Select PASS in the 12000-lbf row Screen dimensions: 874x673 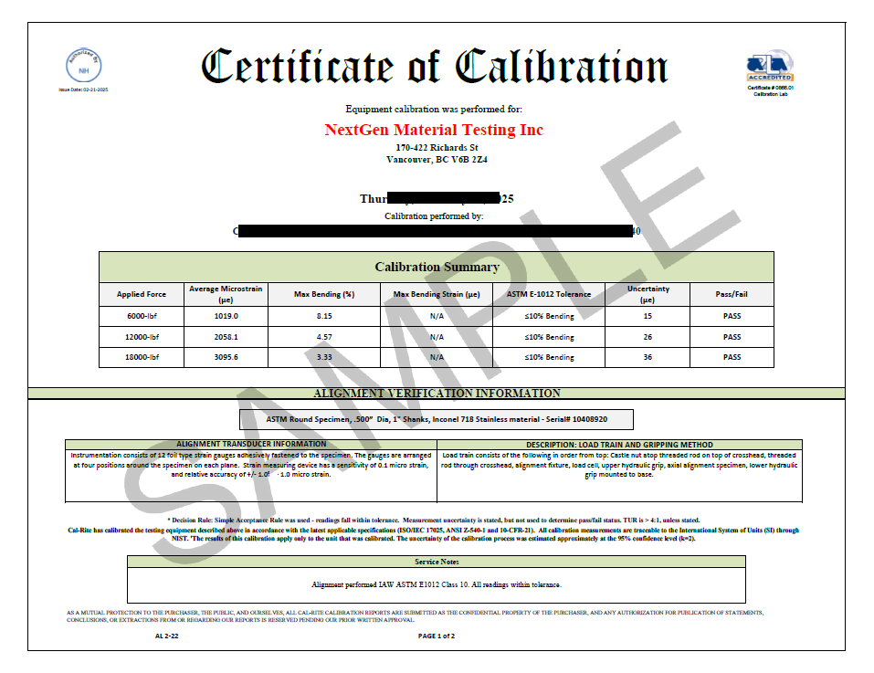tap(732, 337)
